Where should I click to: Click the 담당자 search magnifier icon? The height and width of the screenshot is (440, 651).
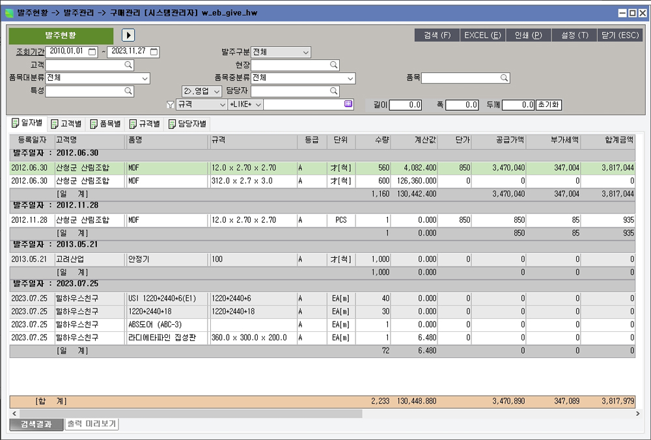tap(334, 91)
